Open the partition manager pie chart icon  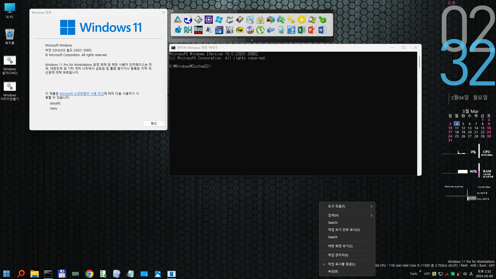point(270,20)
